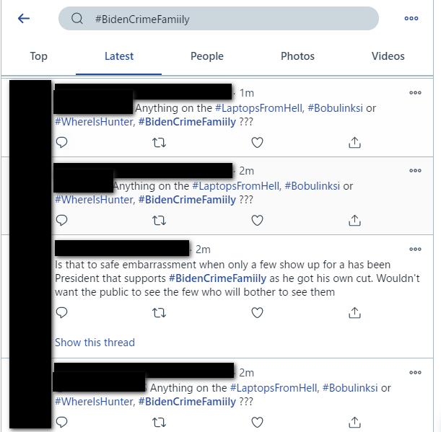The width and height of the screenshot is (441, 432).
Task: Share the 1m tweet
Action: pos(354,143)
